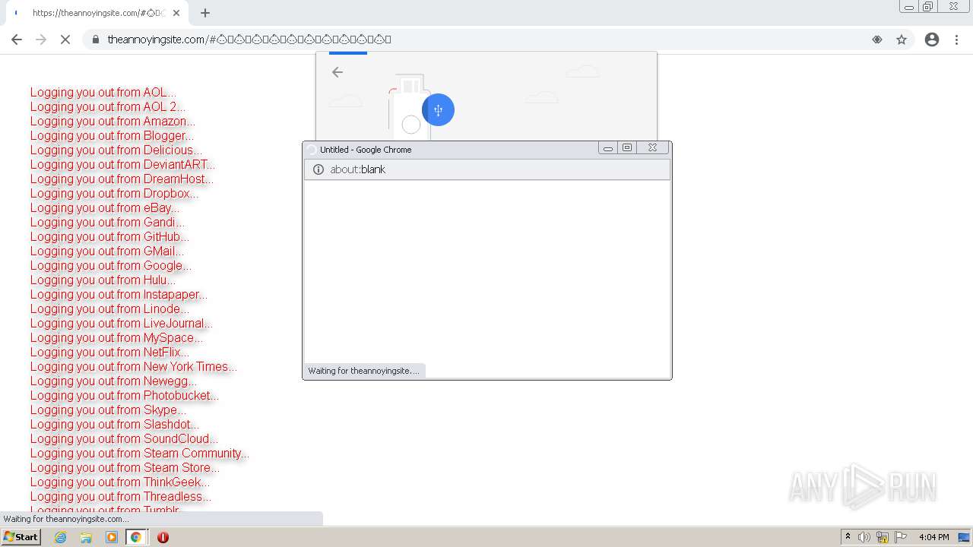The height and width of the screenshot is (547, 973).
Task: Click 'Logging you out from Amazon...' text
Action: pyautogui.click(x=113, y=122)
